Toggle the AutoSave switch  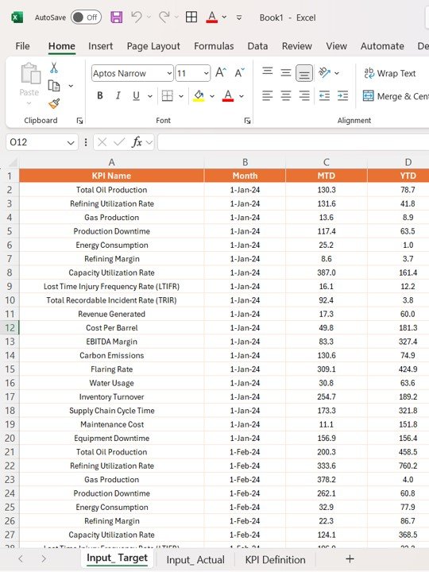86,17
